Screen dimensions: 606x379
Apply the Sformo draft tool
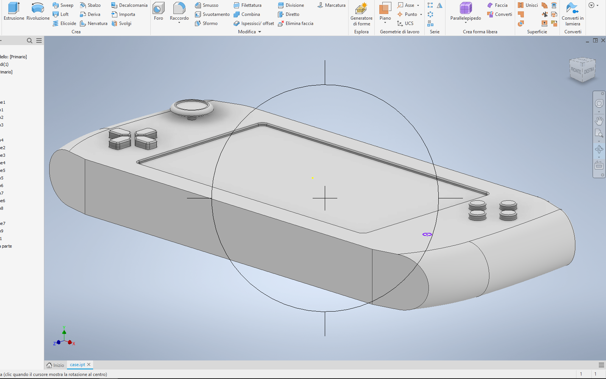[x=206, y=23]
